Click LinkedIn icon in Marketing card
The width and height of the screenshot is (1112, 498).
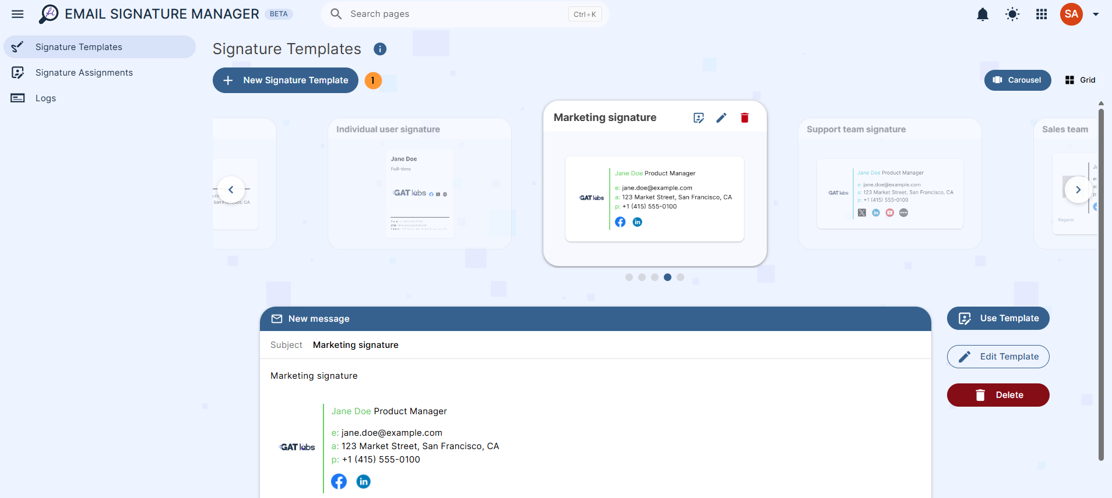point(638,222)
